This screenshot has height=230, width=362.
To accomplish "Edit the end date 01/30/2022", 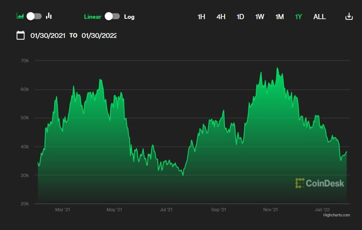I will click(99, 35).
